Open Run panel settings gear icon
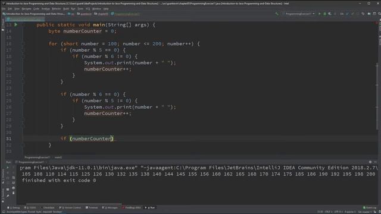Screen dimensions: 381x214 (370, 162)
